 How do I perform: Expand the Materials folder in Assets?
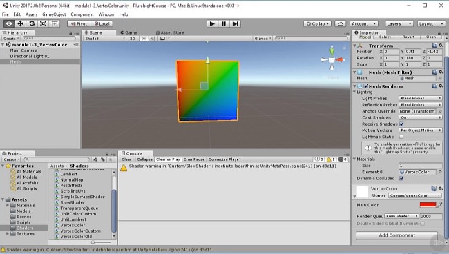point(8,205)
